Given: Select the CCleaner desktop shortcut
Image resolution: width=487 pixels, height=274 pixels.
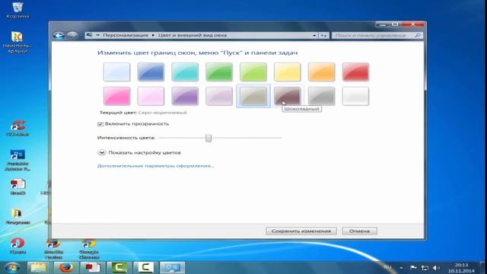Looking at the screenshot, I should pyautogui.click(x=18, y=128).
